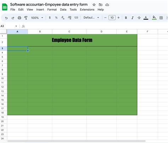This screenshot has width=168, height=143.
Task: Format as percent with % icon
Action: pos(56,18)
